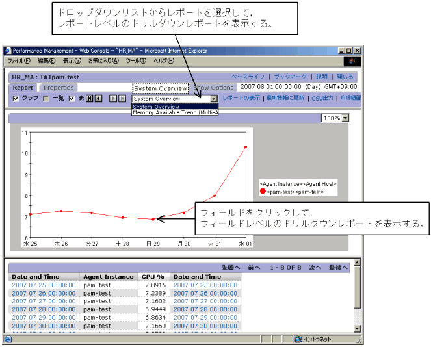
Task: Open the Show Options tab
Action: [213, 88]
